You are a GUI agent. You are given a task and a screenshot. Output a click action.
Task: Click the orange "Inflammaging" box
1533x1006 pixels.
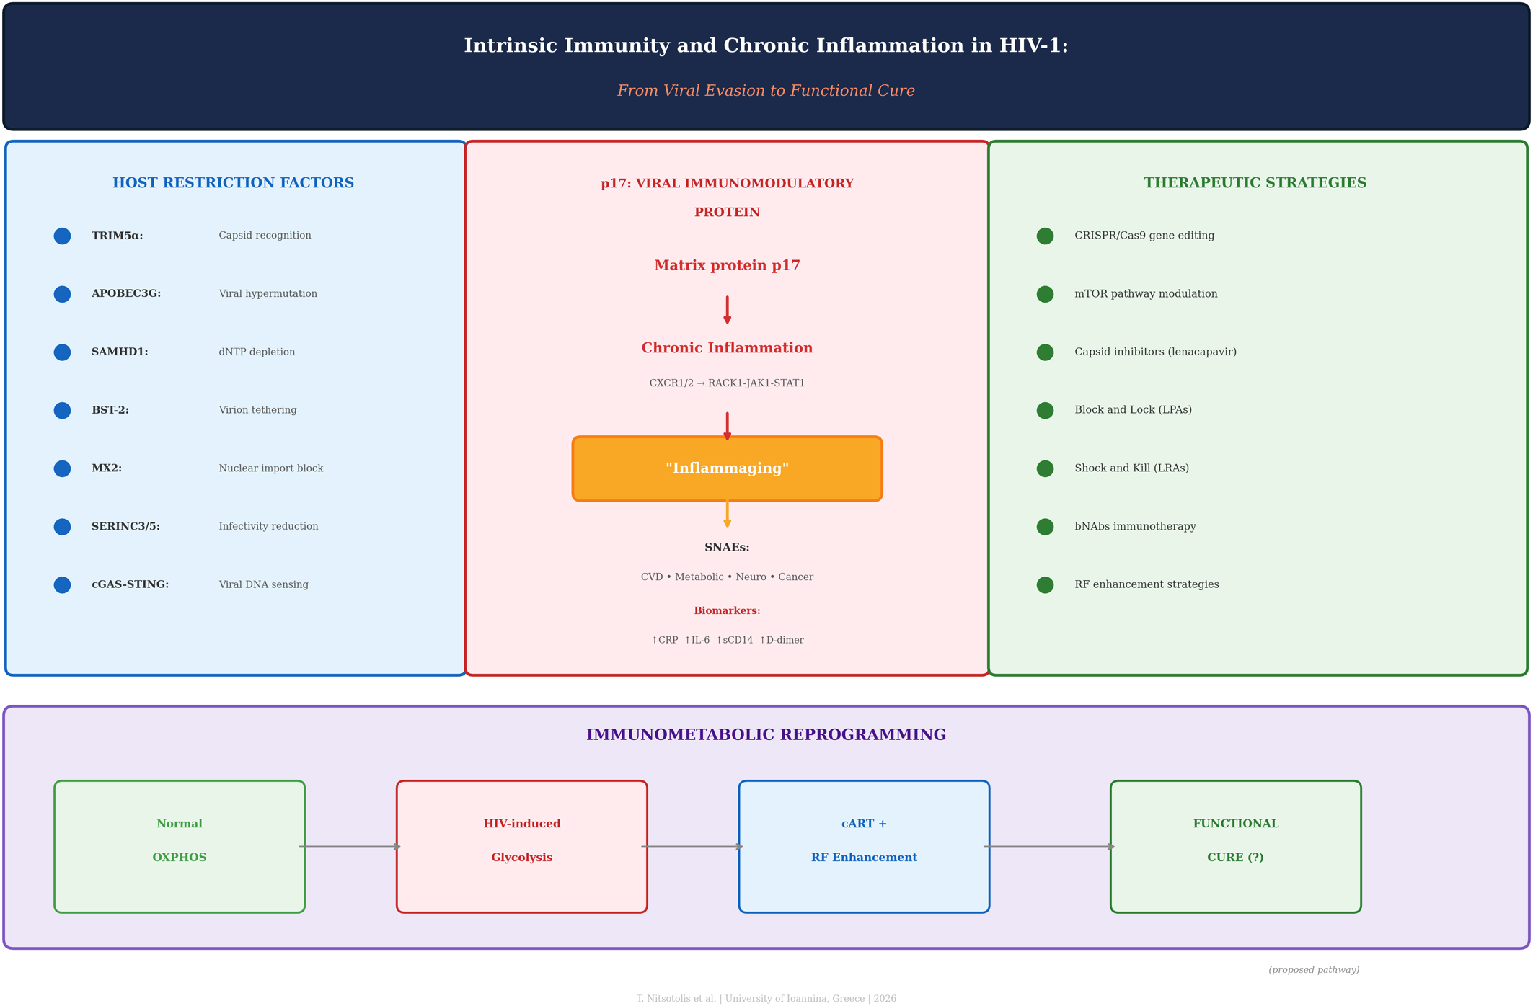[727, 468]
